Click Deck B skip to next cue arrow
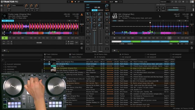Viewport: 195px width, 110px height. (x=186, y=21)
